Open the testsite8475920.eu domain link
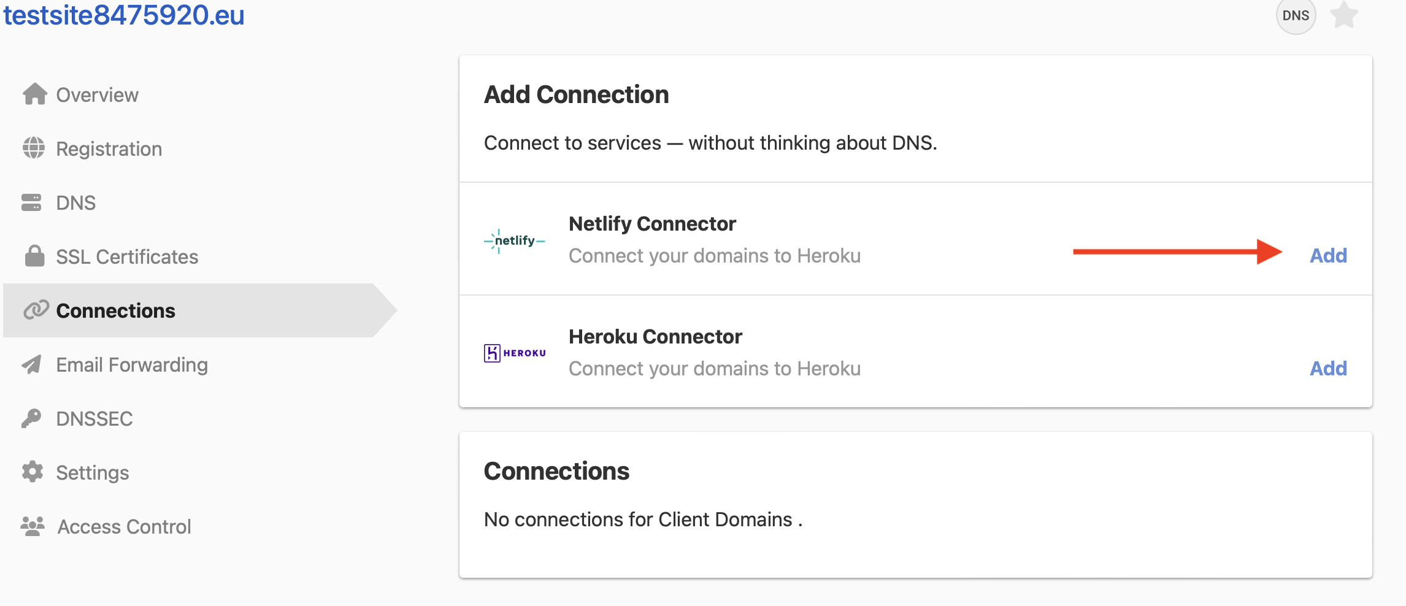 [123, 17]
